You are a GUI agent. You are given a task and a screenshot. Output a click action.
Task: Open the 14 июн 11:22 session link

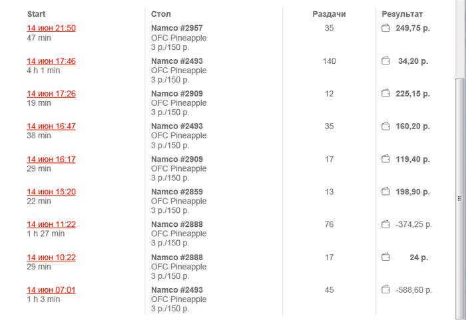click(x=51, y=224)
